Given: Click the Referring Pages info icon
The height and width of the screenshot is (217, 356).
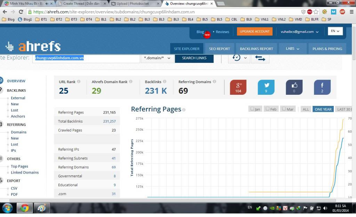Looking at the screenshot, I should [184, 110].
